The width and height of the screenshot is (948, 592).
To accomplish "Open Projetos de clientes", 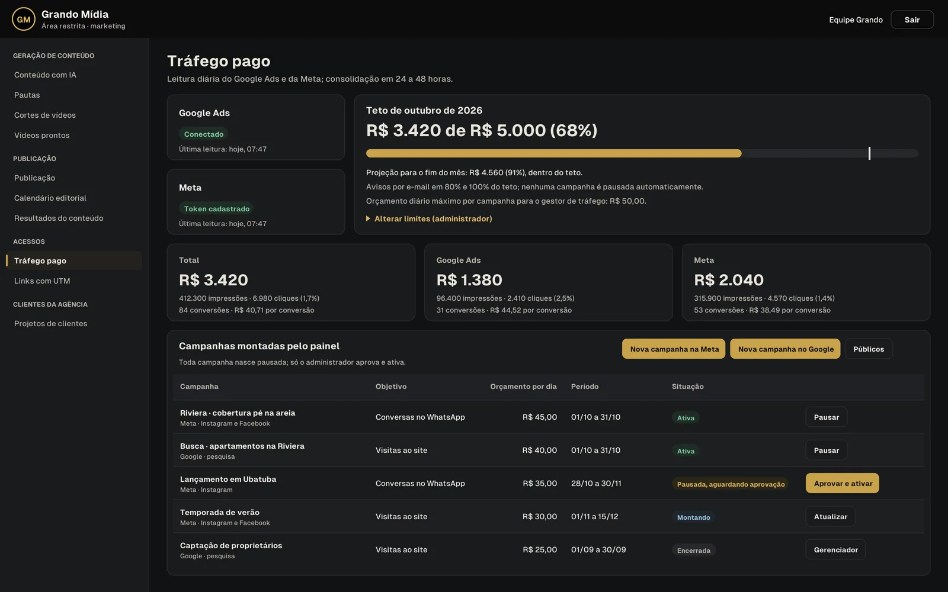I will click(51, 323).
